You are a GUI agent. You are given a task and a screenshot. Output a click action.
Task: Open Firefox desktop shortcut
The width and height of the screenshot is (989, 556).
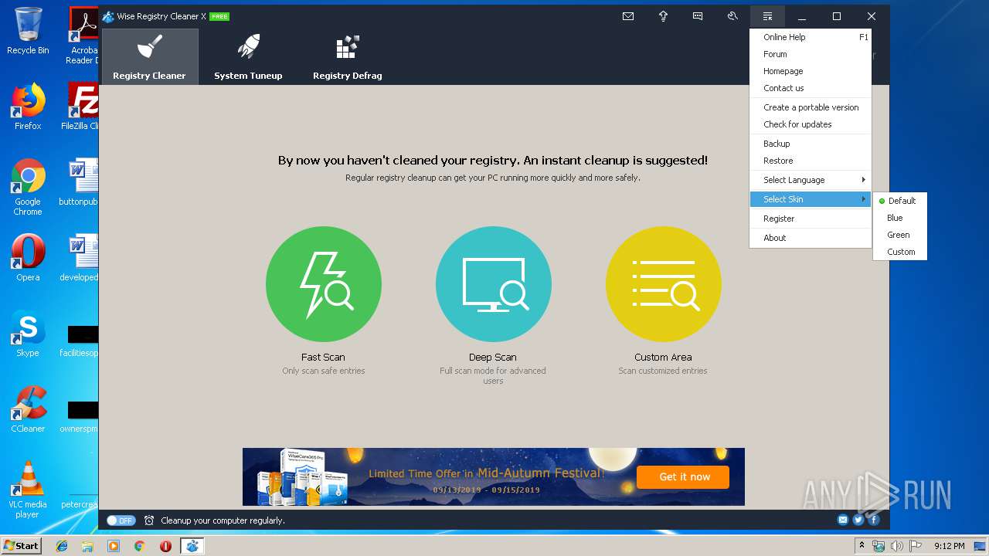point(28,107)
